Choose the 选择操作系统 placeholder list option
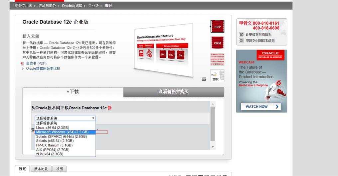The width and height of the screenshot is (338, 176). 65,123
